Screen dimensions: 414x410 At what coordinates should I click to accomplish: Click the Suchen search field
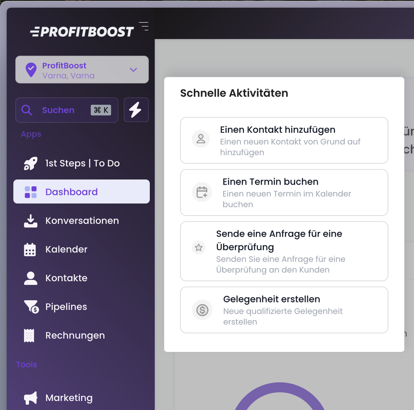[x=67, y=110]
